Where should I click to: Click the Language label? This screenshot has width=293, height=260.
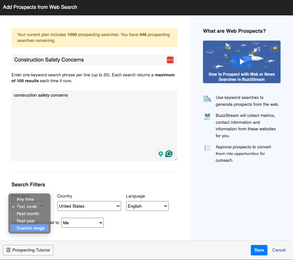pyautogui.click(x=136, y=196)
